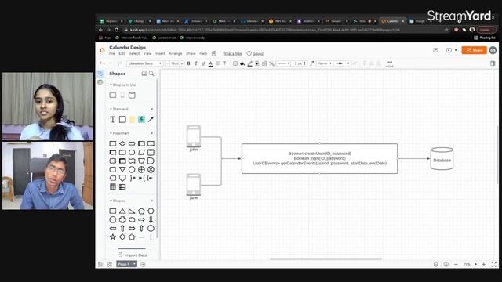
Task: Select the line arrow tool in Standard
Action: 151,120
